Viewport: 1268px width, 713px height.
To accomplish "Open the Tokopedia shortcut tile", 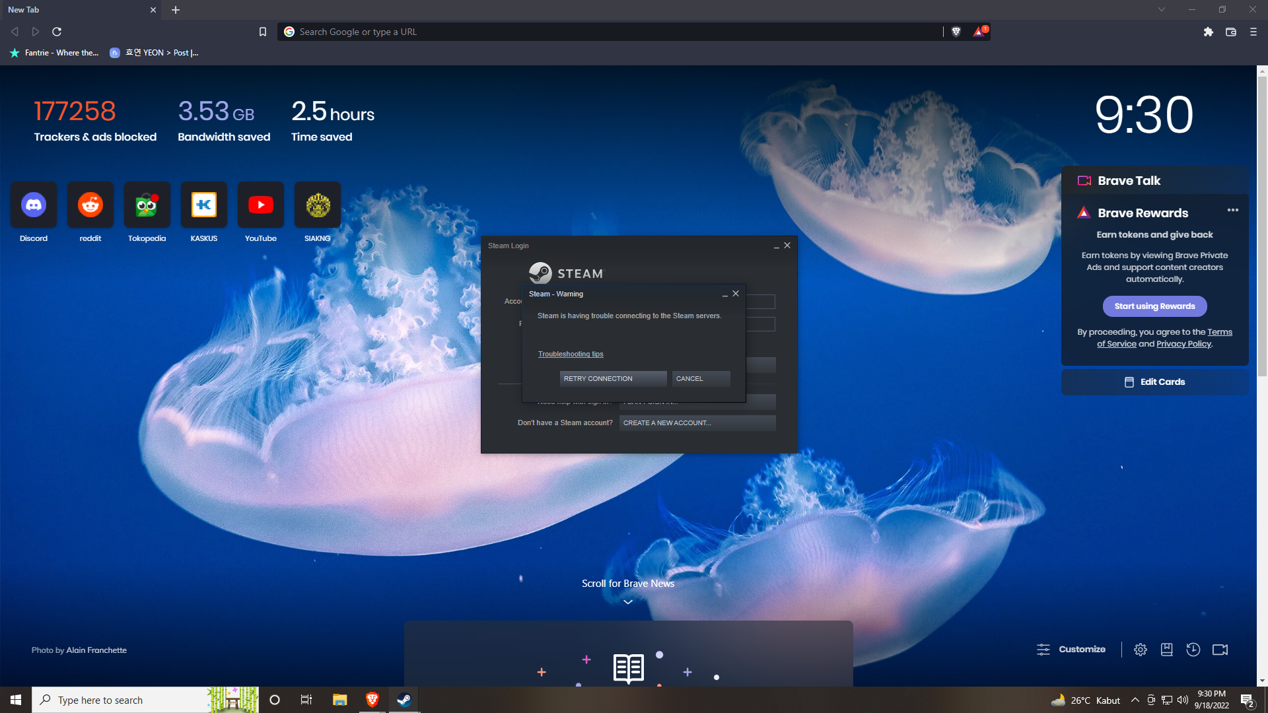I will point(147,205).
